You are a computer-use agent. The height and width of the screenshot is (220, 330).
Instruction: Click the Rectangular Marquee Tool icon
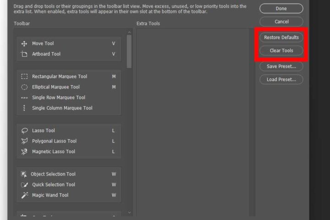(x=24, y=77)
